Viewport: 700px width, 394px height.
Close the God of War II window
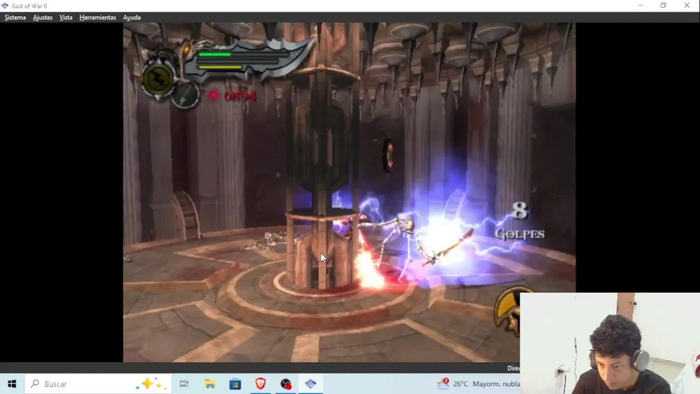pyautogui.click(x=687, y=5)
